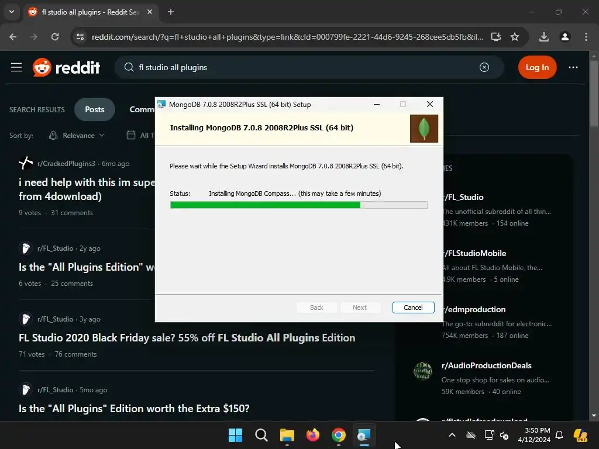This screenshot has height=449, width=599.
Task: Open the Relevance sort dropdown
Action: click(x=77, y=136)
